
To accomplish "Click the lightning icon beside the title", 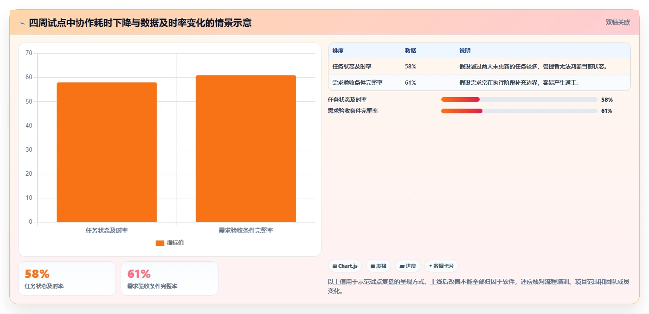I will (22, 23).
